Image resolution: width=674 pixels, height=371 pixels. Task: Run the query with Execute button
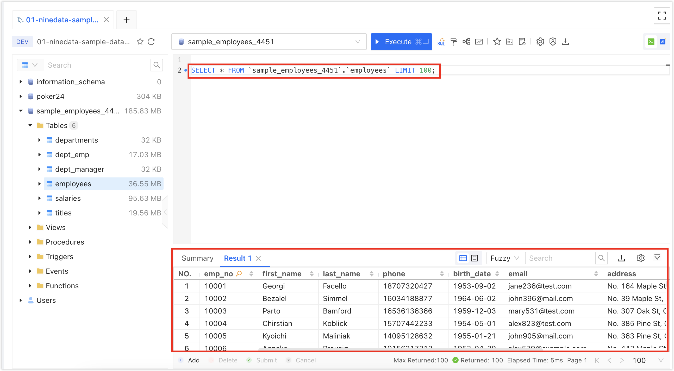pos(401,42)
